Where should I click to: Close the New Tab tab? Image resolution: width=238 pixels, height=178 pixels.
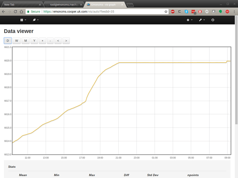point(40,5)
